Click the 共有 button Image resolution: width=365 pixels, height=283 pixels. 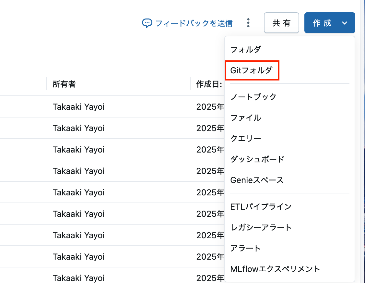pyautogui.click(x=281, y=23)
